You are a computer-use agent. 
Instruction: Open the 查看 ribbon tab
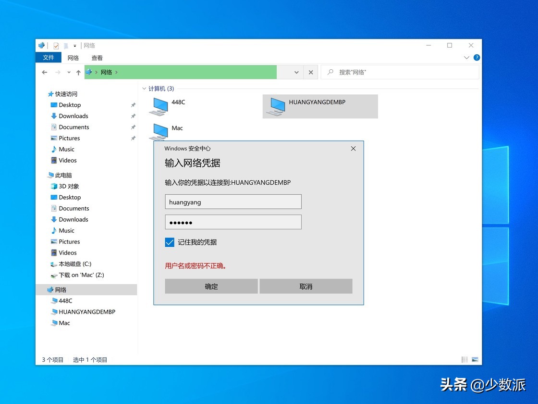(x=97, y=58)
